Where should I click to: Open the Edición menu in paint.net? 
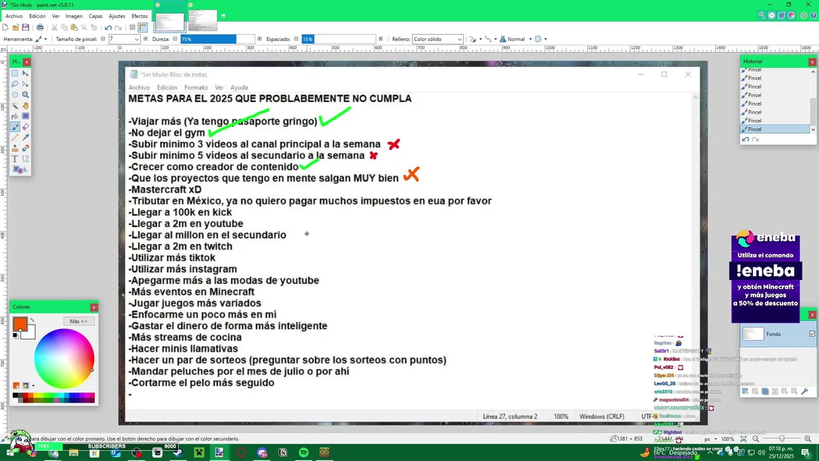coord(38,16)
